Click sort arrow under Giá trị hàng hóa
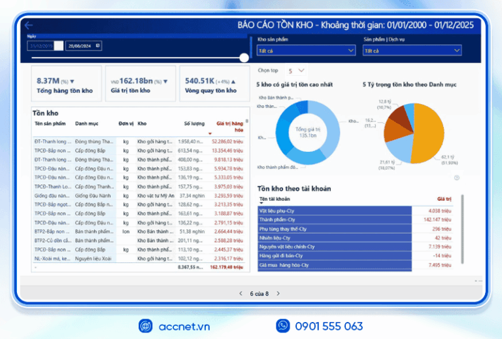This screenshot has width=502, height=339. tap(210, 133)
